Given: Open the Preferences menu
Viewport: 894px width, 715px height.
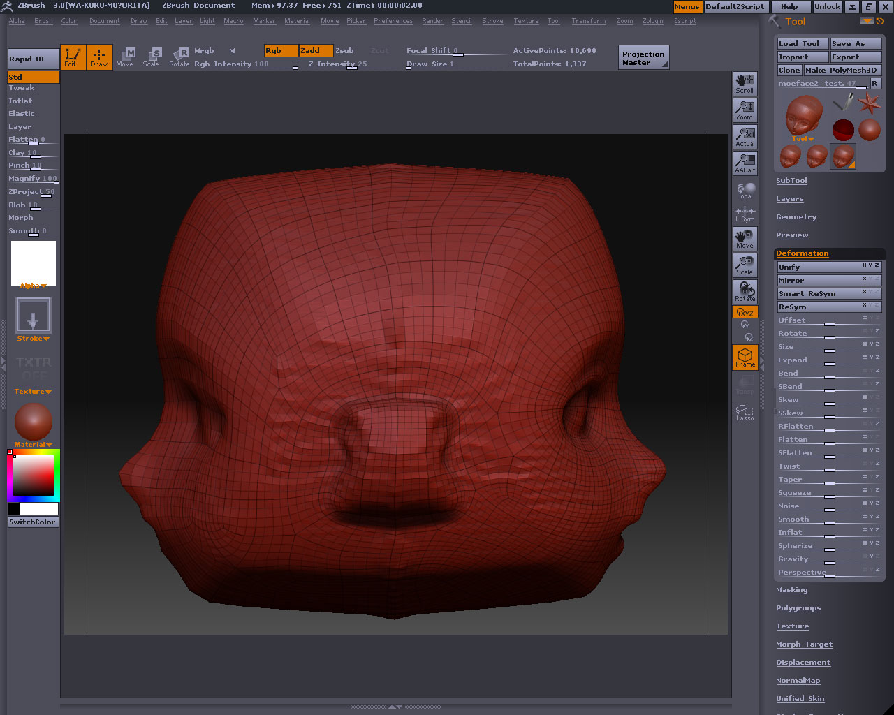Looking at the screenshot, I should tap(393, 21).
